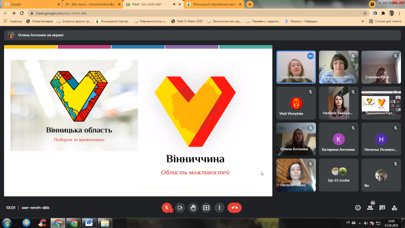Switch to Вінницький торговельно-екон tab
405x228 pixels.
pyautogui.click(x=214, y=4)
